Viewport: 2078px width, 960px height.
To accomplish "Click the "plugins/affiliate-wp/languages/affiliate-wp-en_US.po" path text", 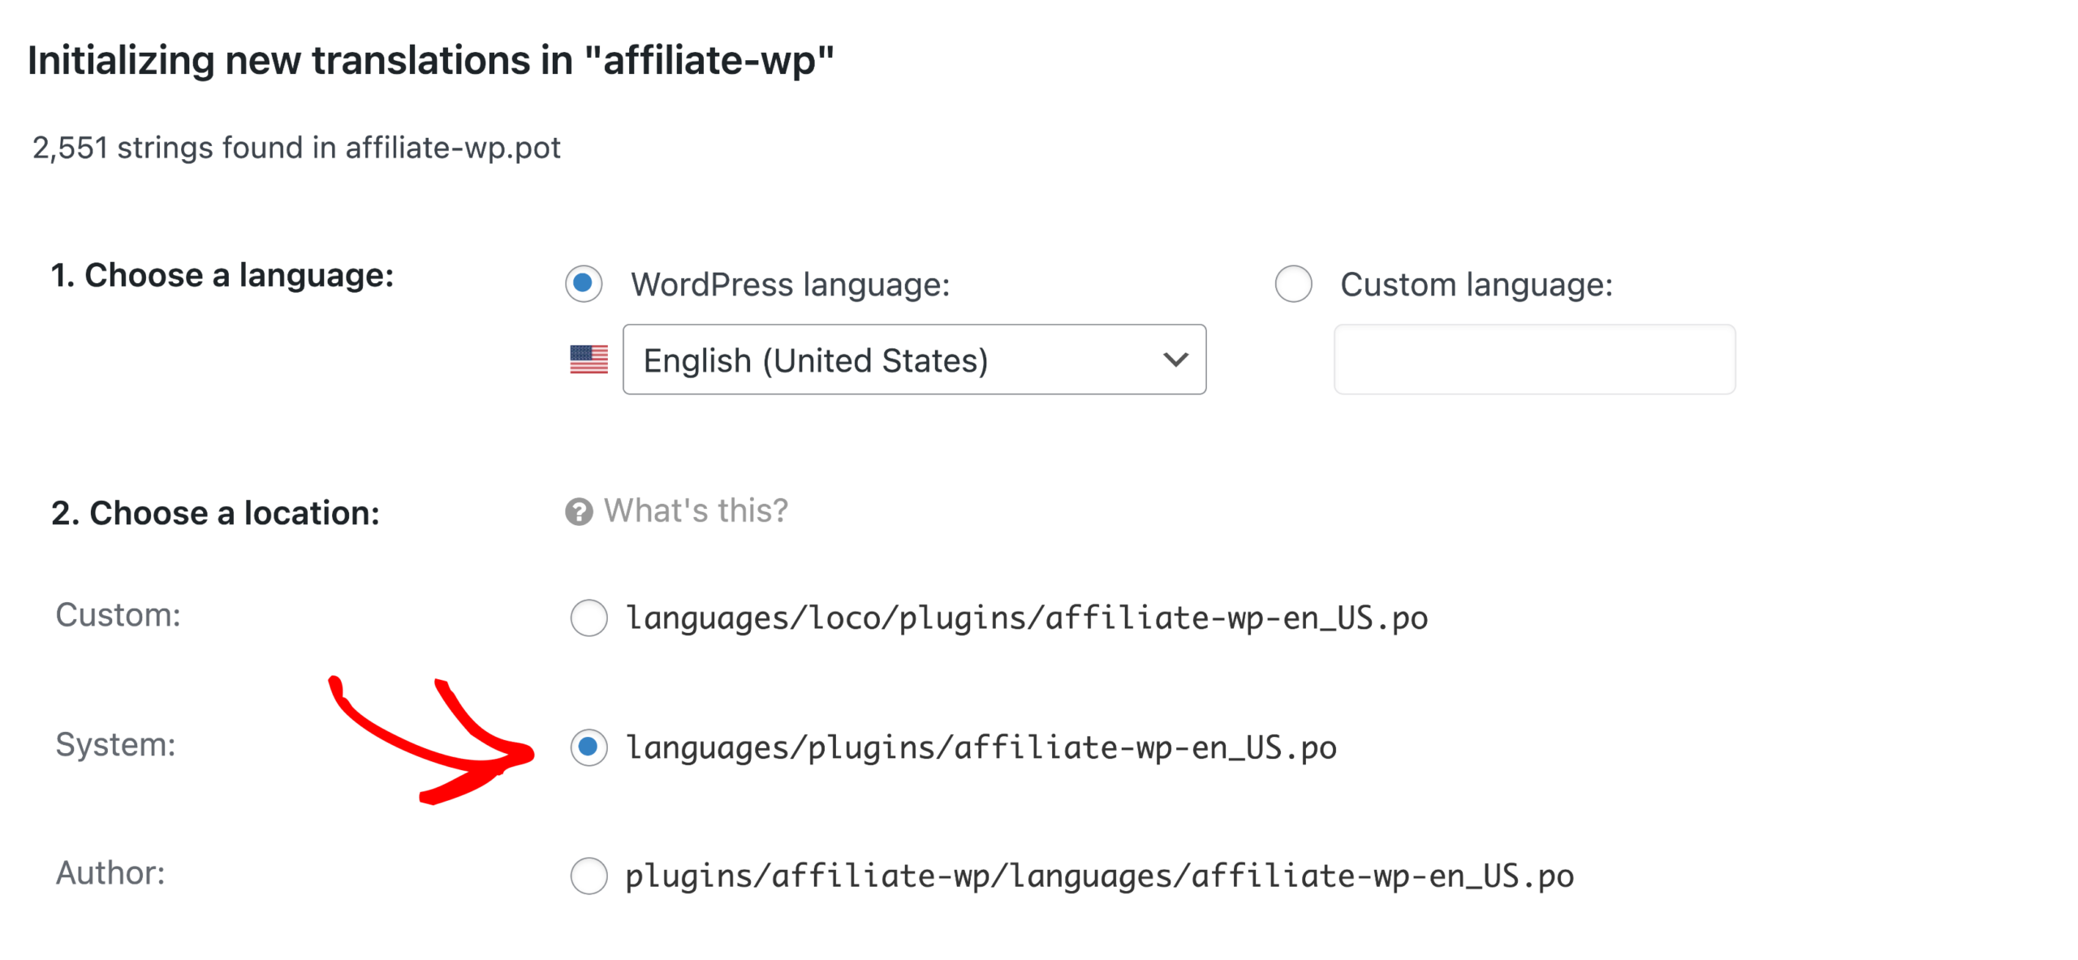I will pyautogui.click(x=1099, y=876).
